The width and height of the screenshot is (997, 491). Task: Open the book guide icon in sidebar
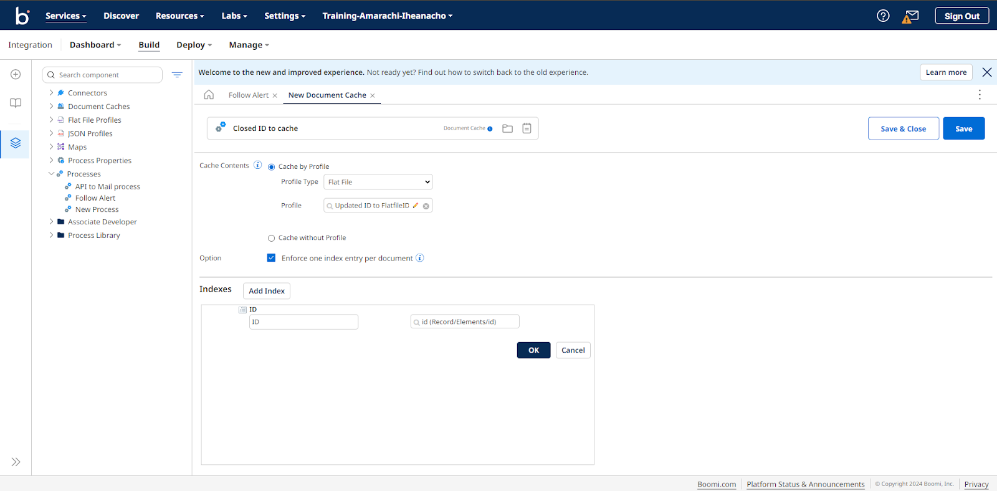pyautogui.click(x=16, y=103)
